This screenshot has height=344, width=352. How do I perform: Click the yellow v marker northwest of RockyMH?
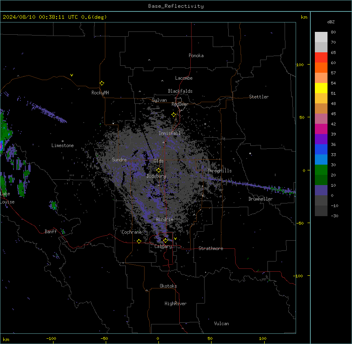[x=71, y=75]
